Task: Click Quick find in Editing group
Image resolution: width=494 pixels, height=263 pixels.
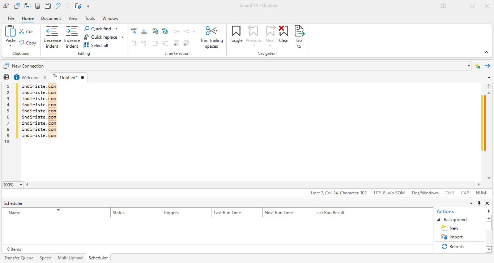Action: click(x=97, y=29)
